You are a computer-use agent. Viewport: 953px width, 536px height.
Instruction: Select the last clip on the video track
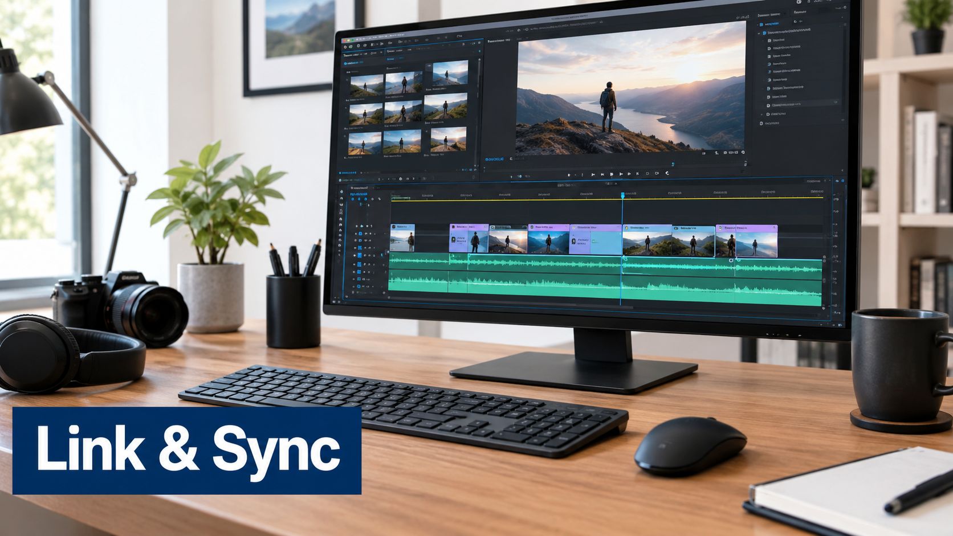click(x=747, y=242)
